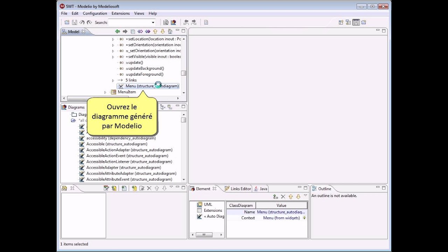Open the Views menu
Image resolution: width=448 pixels, height=252 pixels.
pyautogui.click(x=139, y=13)
